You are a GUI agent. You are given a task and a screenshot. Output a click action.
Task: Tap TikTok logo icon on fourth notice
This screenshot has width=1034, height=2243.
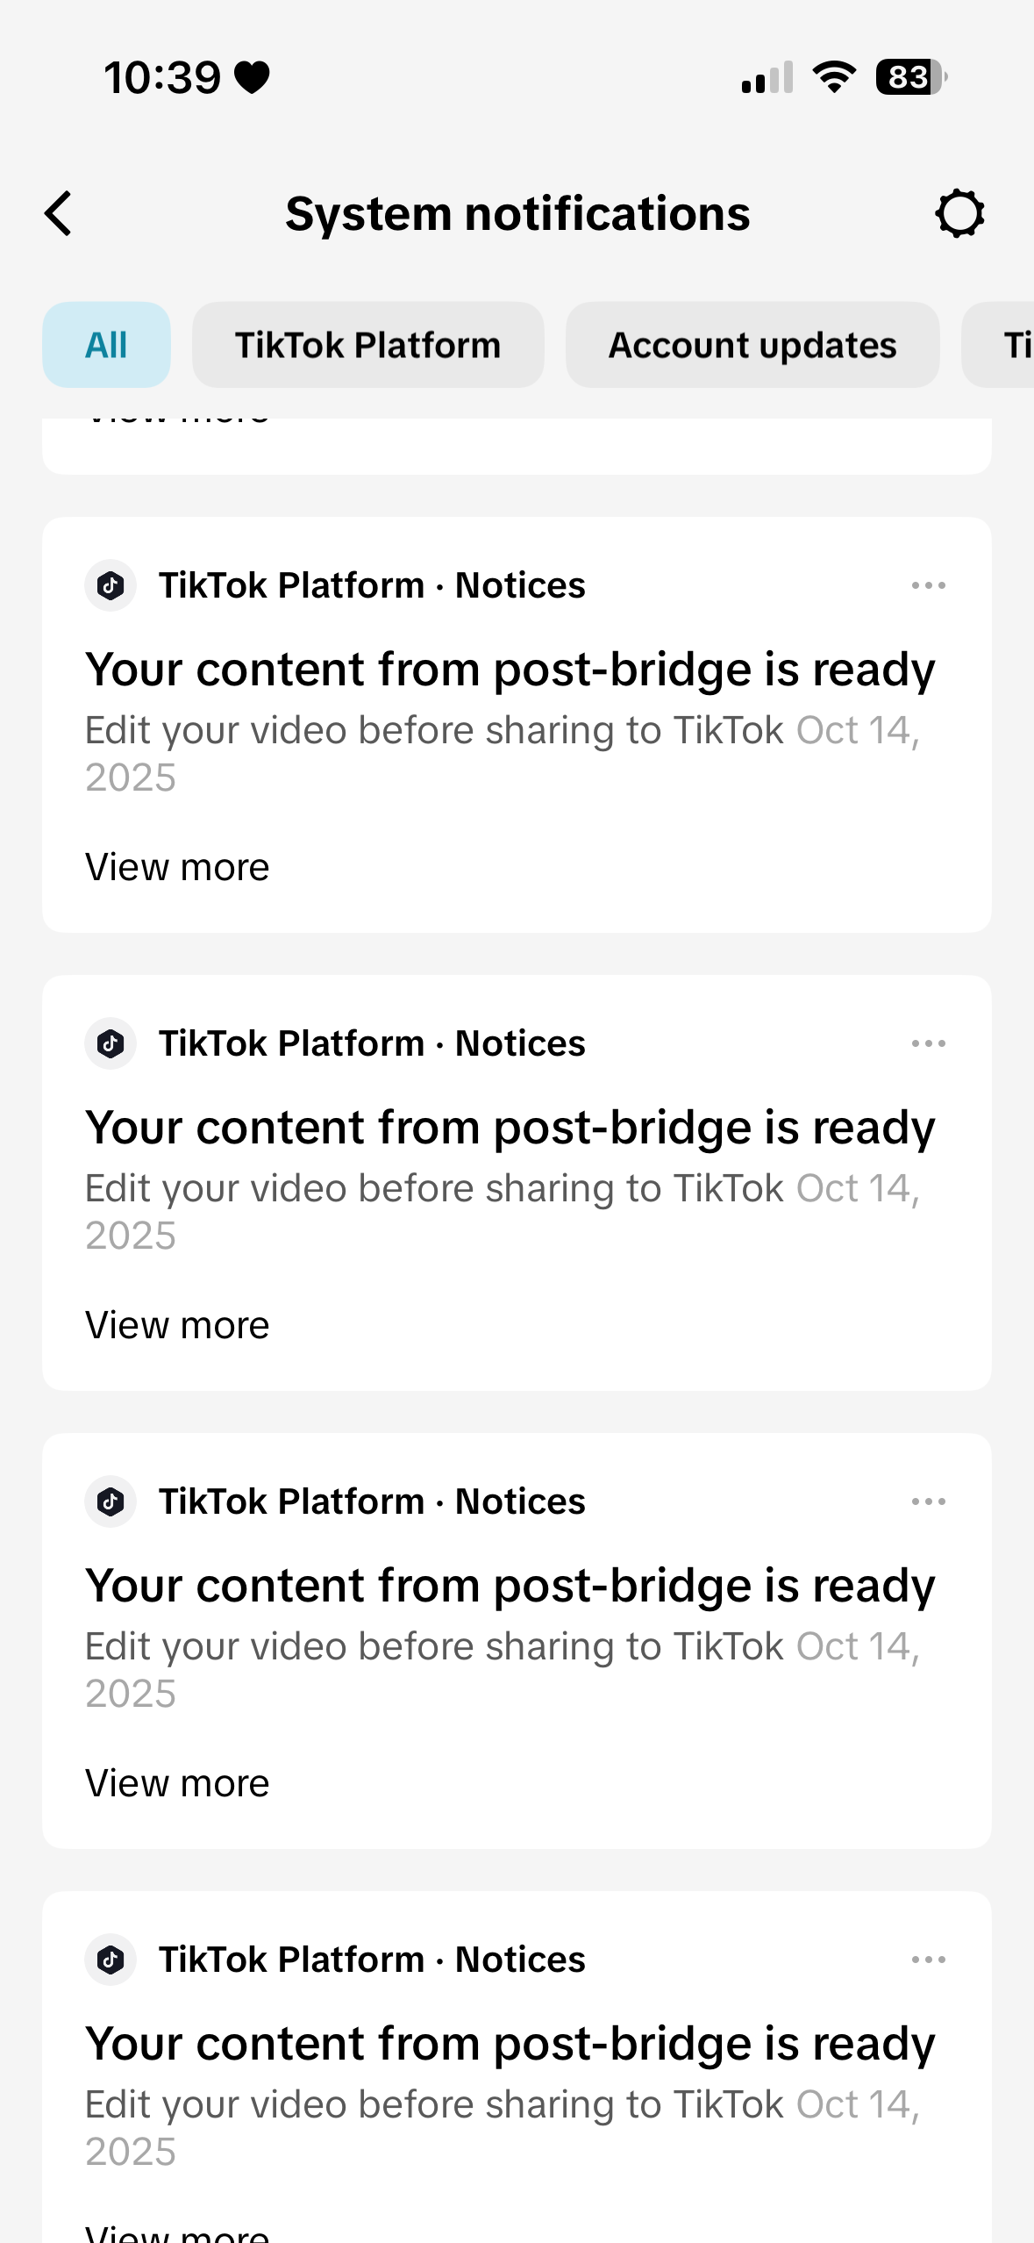point(111,1960)
